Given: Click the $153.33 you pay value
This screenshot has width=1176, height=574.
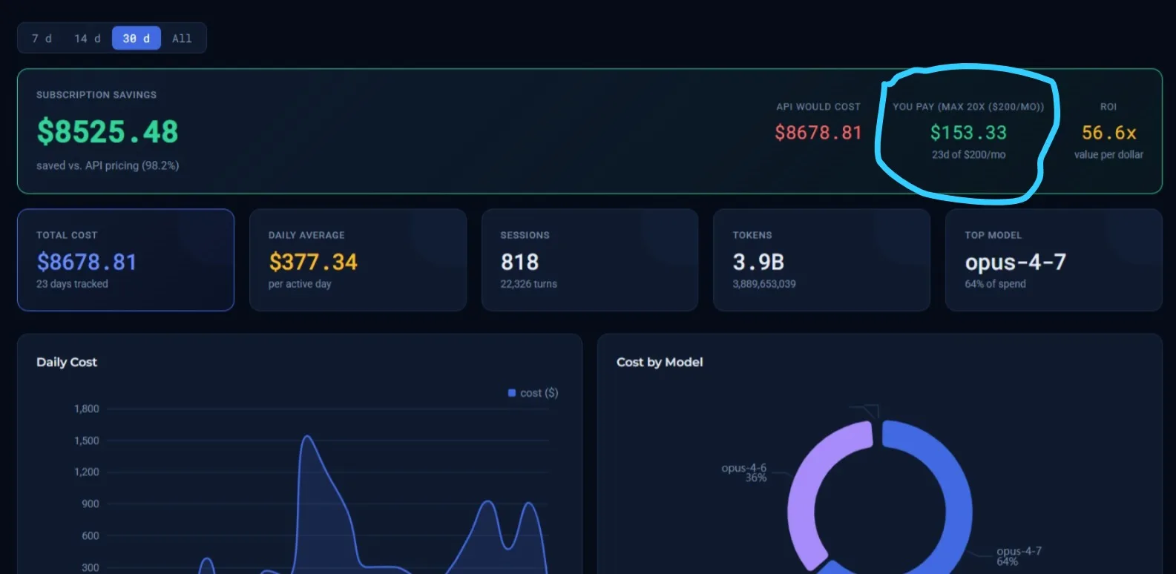Looking at the screenshot, I should (968, 133).
